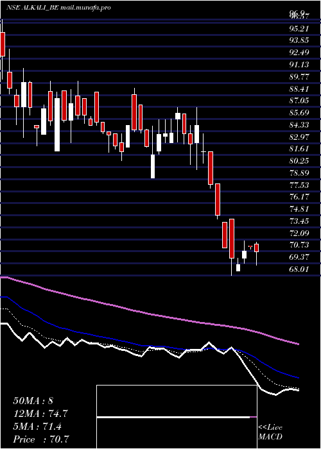Select the 74.81 price axis label
Screen dimensions: 321x449
(x=299, y=209)
